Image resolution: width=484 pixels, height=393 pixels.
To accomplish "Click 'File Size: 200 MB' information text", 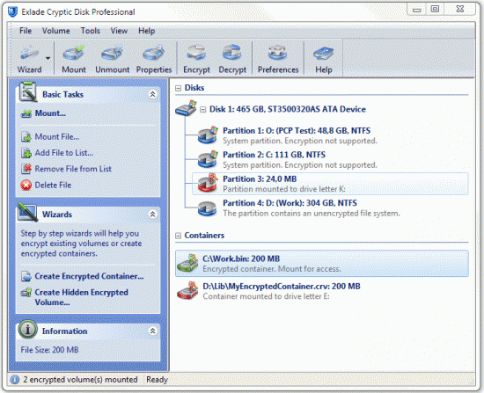I will coord(49,350).
